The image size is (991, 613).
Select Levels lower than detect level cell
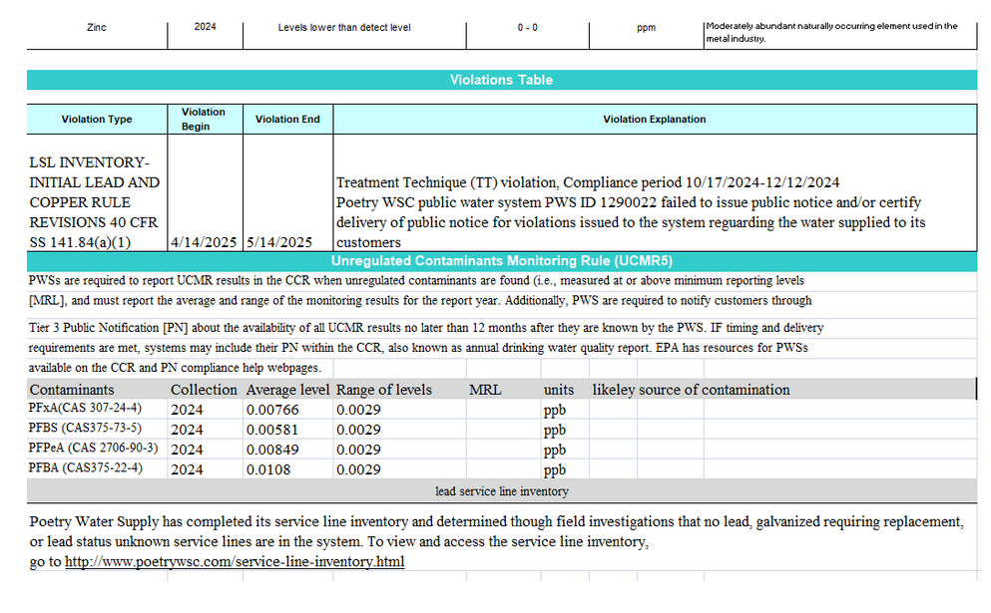point(344,28)
